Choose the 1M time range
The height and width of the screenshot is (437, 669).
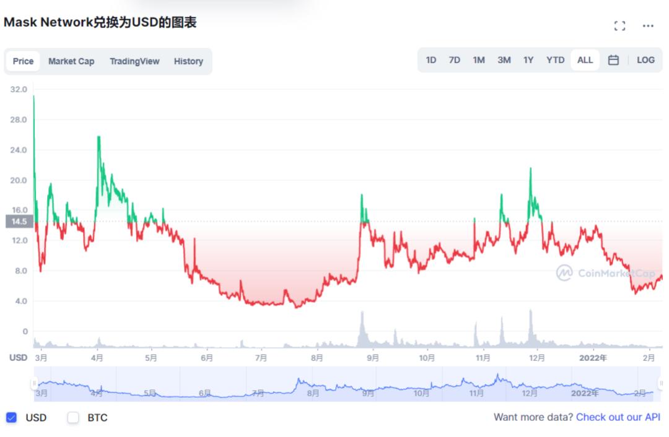pos(479,60)
